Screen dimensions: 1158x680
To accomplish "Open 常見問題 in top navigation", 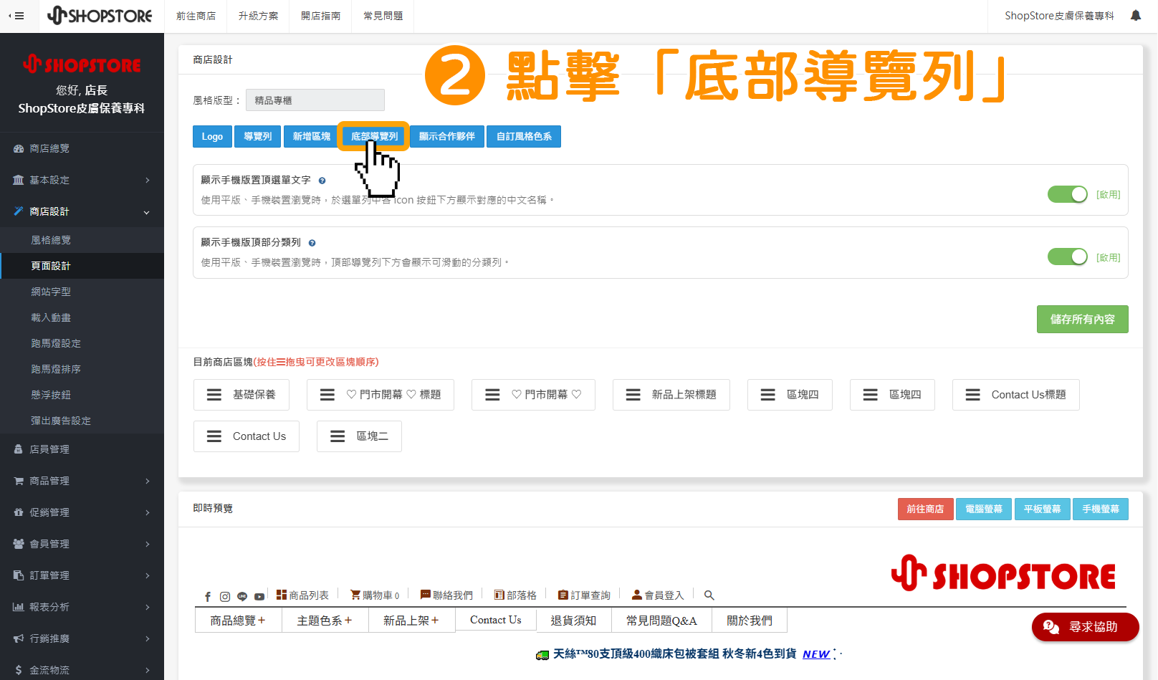I will click(383, 16).
